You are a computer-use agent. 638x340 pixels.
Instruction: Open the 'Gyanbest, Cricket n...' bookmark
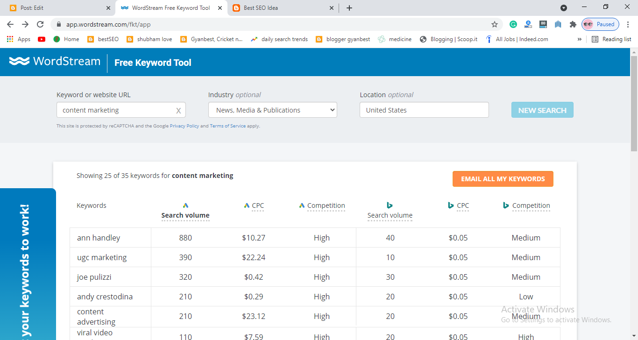coord(212,39)
